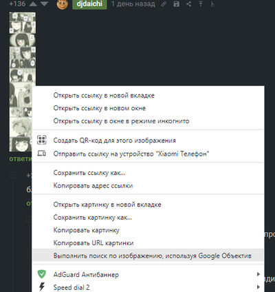The image size is (275, 292).
Task: Click the "1 день назад" timestamp
Action: coord(133,4)
